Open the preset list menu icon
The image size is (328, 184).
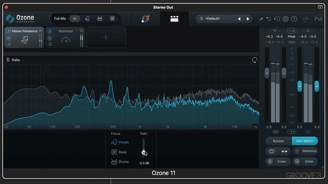click(x=201, y=18)
